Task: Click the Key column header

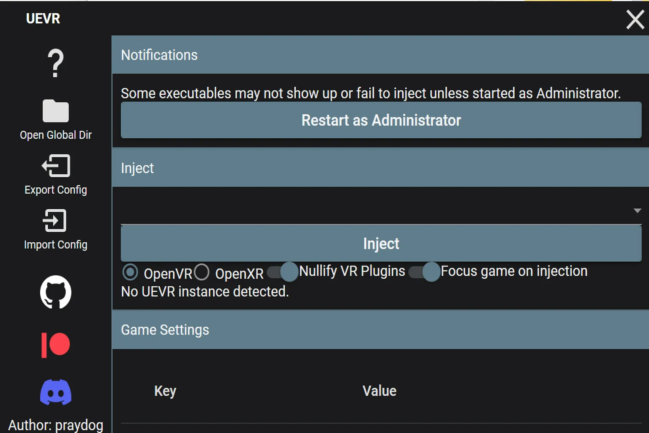Action: pos(165,391)
